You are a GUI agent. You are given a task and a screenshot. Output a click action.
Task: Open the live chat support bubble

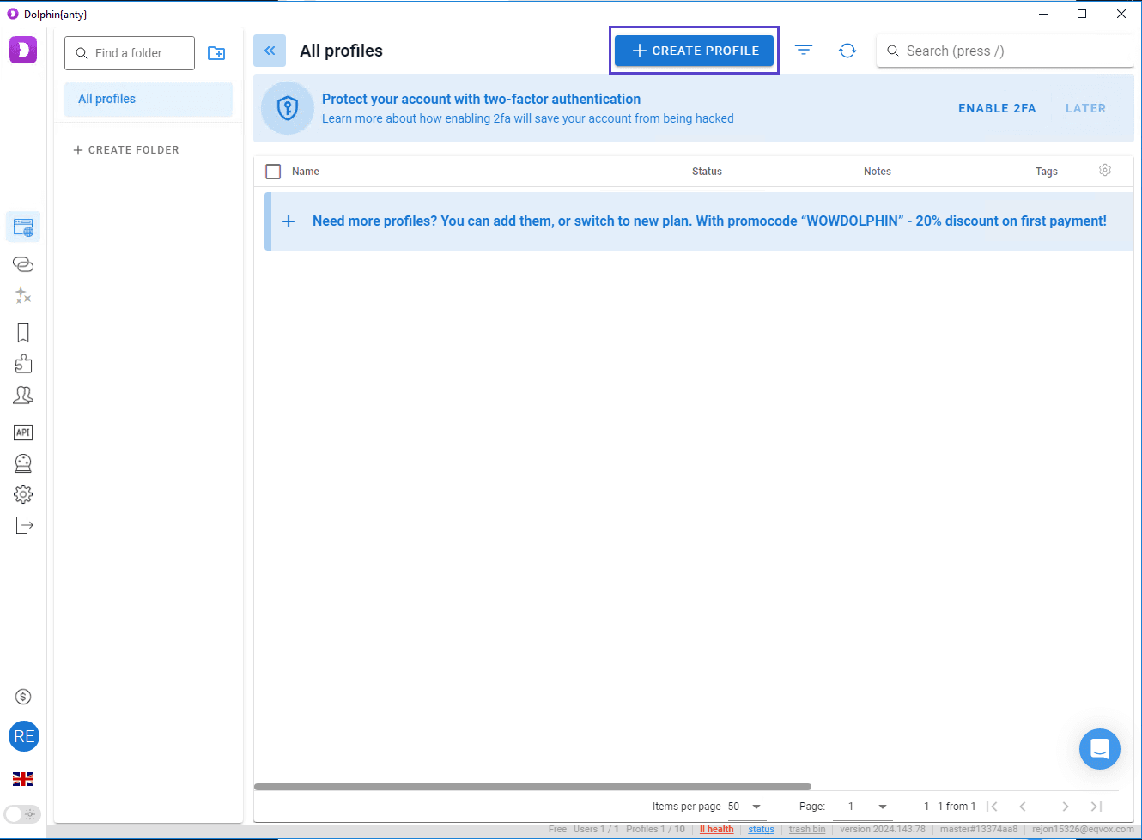(1099, 749)
